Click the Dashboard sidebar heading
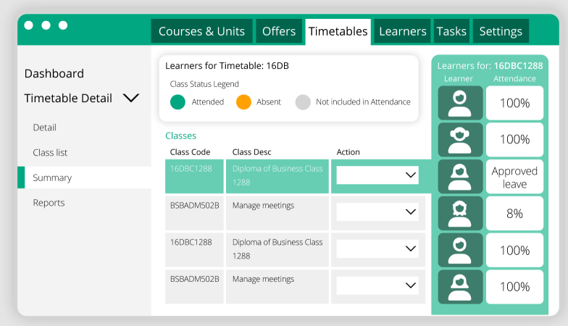 (x=54, y=74)
